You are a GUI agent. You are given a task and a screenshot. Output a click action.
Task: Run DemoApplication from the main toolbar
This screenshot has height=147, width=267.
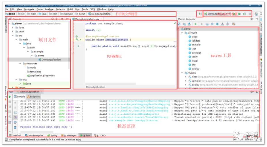(234, 14)
